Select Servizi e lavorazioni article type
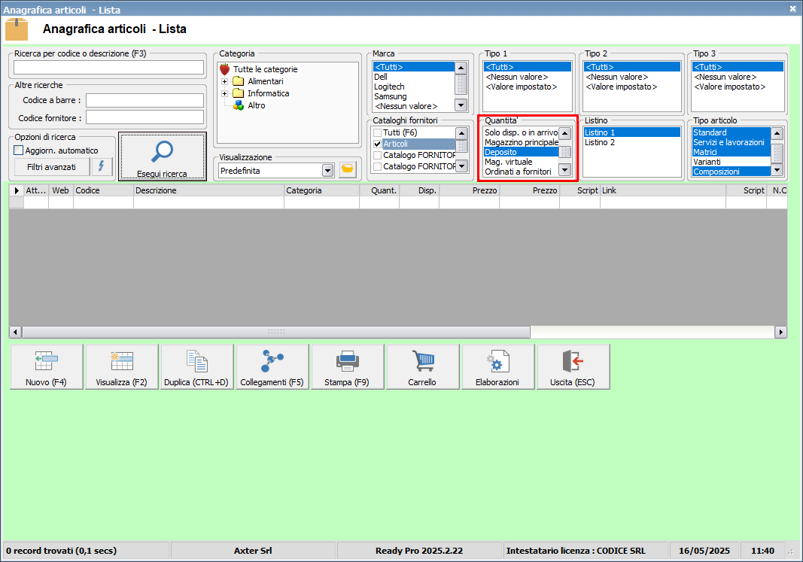 click(x=732, y=142)
